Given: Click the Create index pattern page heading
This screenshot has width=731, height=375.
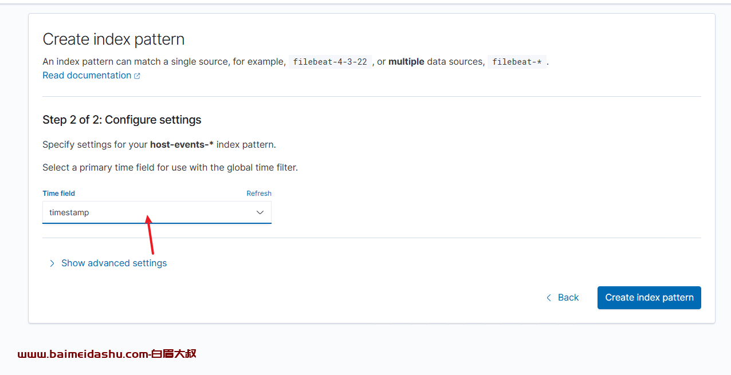Looking at the screenshot, I should tap(113, 40).
